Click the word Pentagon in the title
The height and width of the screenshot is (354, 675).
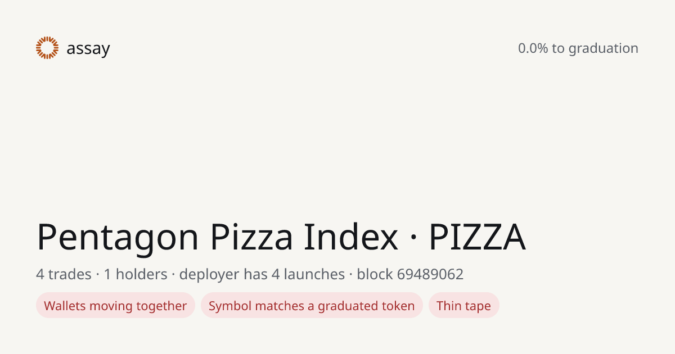click(118, 238)
